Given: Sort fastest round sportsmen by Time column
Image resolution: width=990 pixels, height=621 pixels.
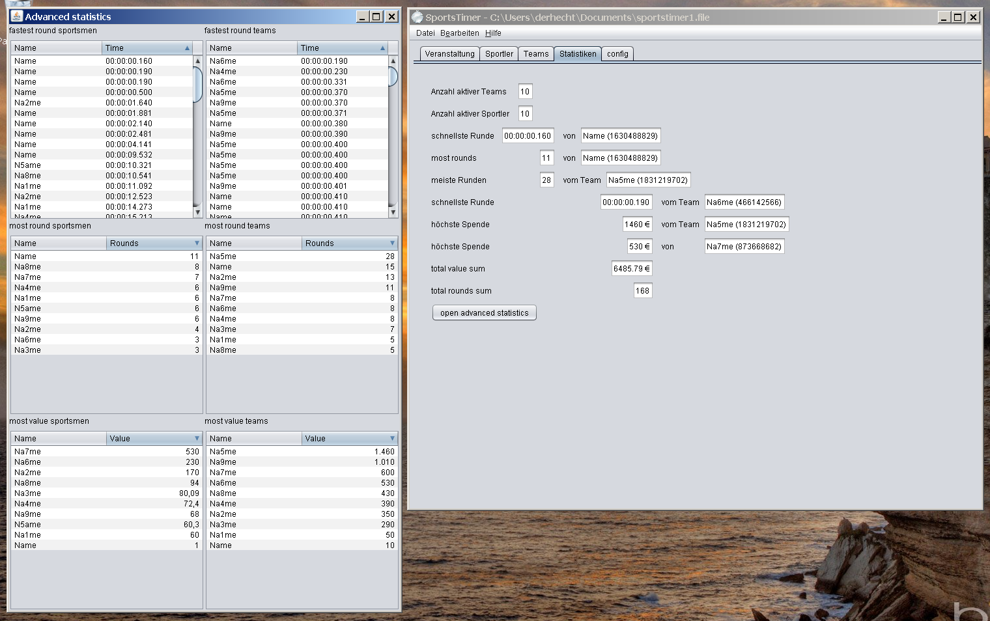Looking at the screenshot, I should 147,48.
